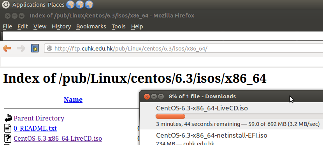This screenshot has height=145, width=323.
Task: Minimize the Downloads window
Action: point(154,96)
